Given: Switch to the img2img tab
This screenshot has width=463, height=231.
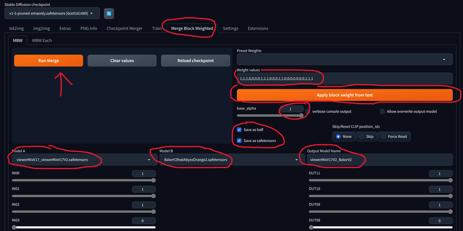Looking at the screenshot, I should point(42,28).
